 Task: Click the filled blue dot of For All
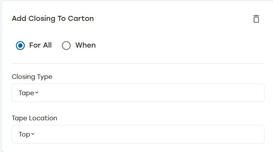(x=20, y=46)
